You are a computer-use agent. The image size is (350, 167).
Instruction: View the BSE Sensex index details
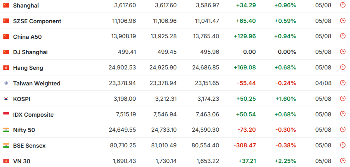[29, 146]
